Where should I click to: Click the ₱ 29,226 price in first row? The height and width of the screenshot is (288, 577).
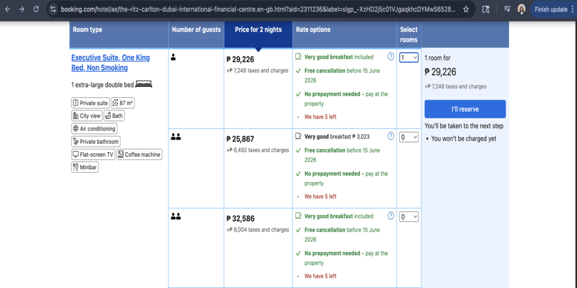click(x=240, y=59)
